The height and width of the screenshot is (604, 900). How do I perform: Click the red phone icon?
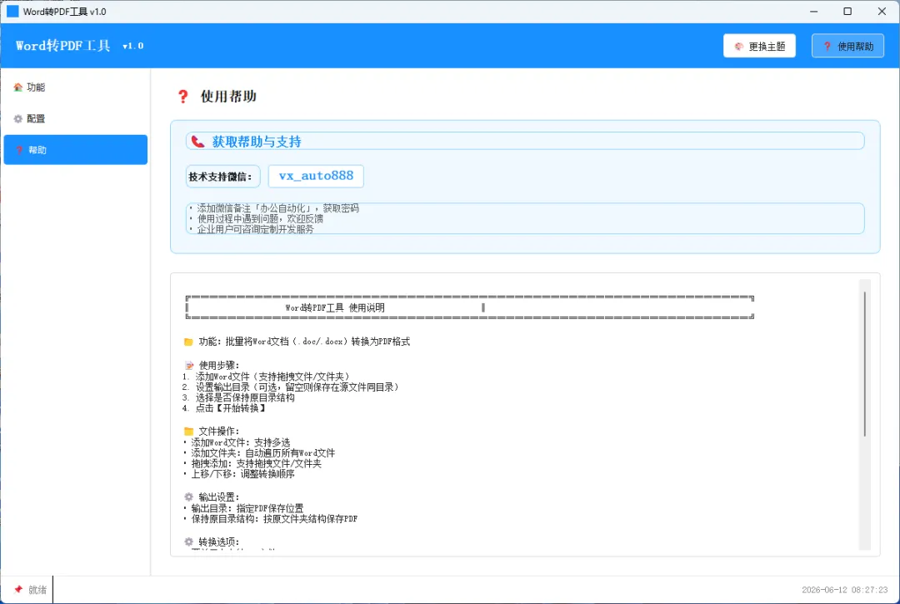[198, 142]
